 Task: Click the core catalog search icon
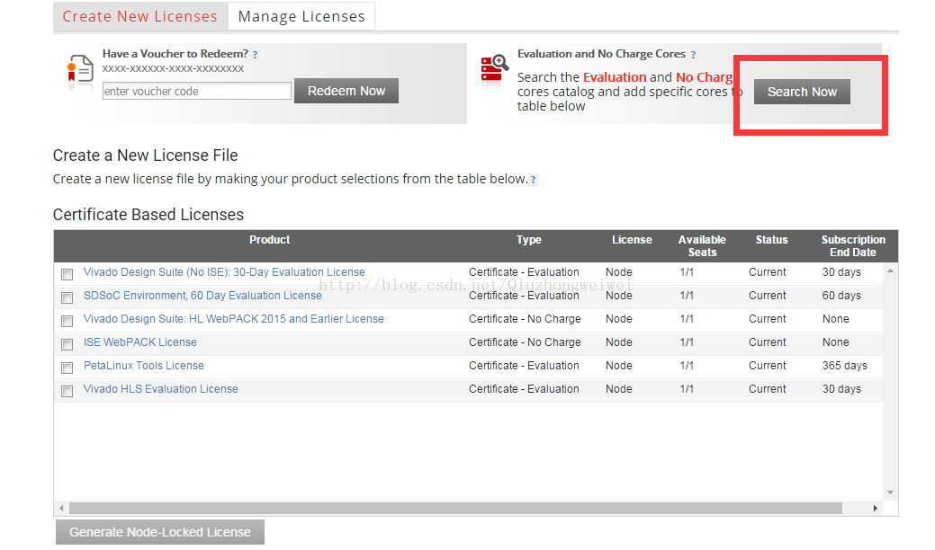pos(494,68)
